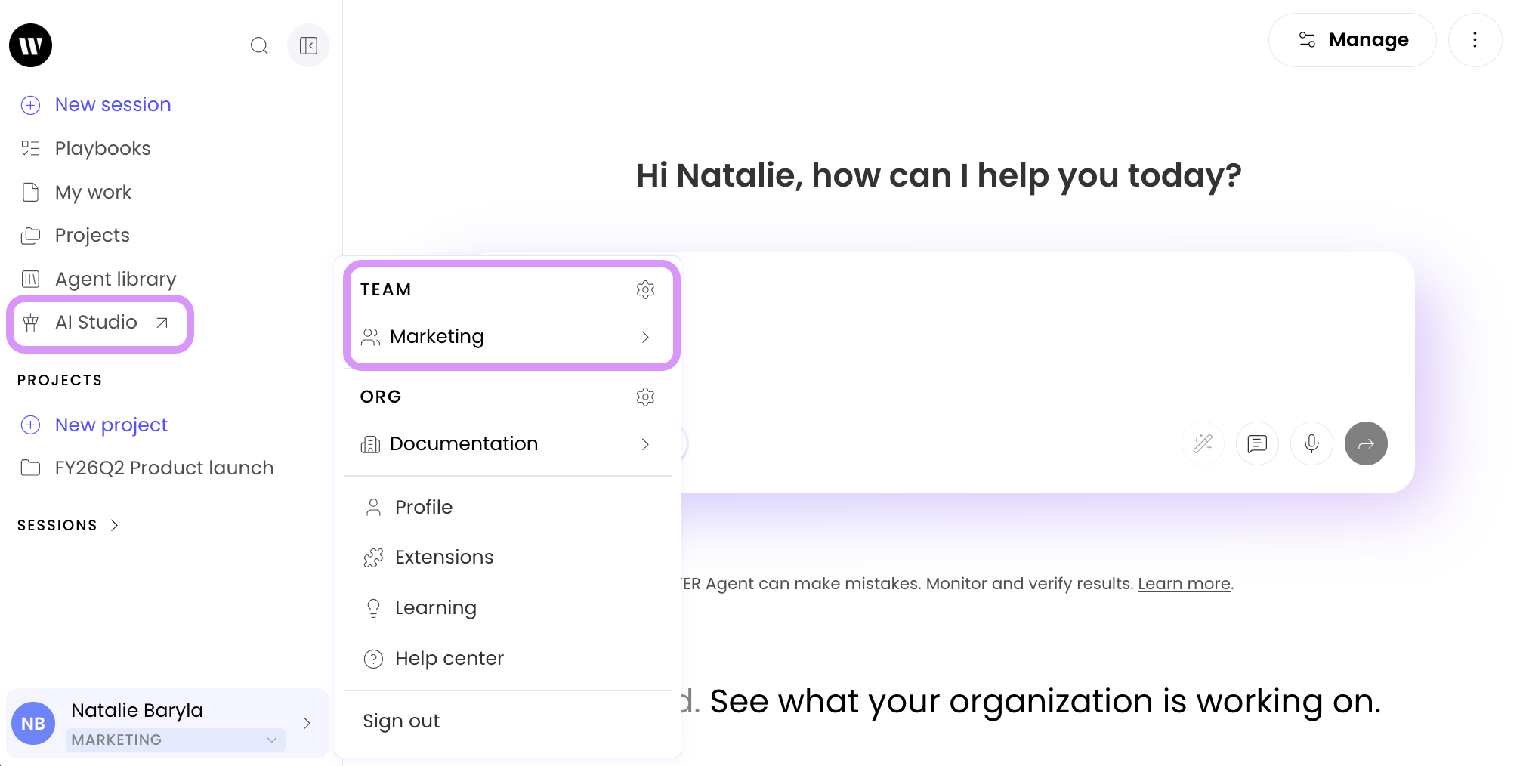This screenshot has width=1523, height=766.
Task: Expand the Marketing team chevron
Action: point(645,337)
